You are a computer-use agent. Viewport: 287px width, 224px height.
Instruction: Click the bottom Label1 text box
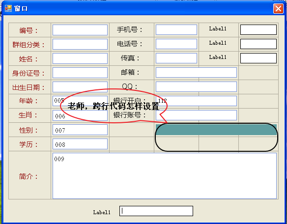pos(156,211)
